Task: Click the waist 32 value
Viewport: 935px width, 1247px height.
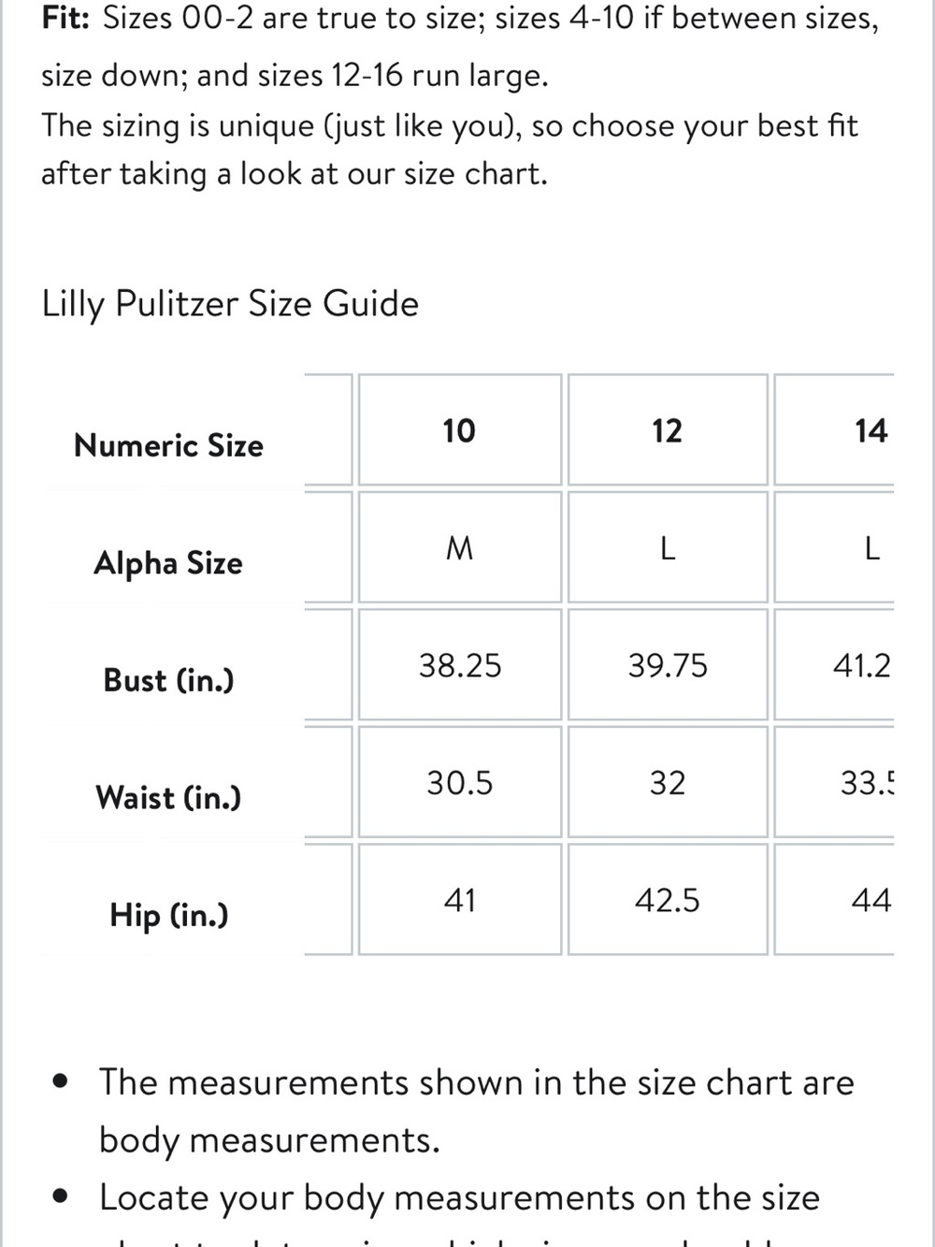Action: 668,782
